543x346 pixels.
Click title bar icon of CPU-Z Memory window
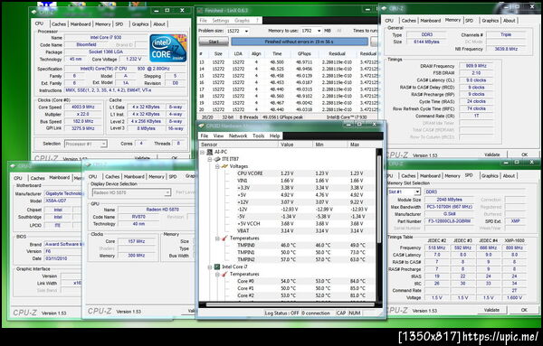384,8
